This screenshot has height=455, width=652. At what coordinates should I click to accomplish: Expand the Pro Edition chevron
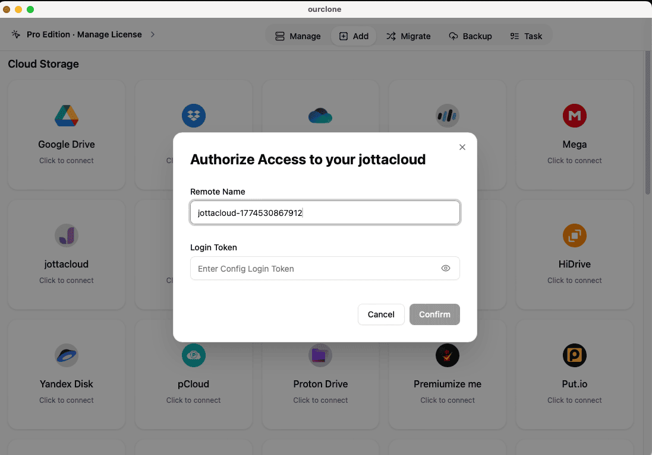click(x=153, y=34)
